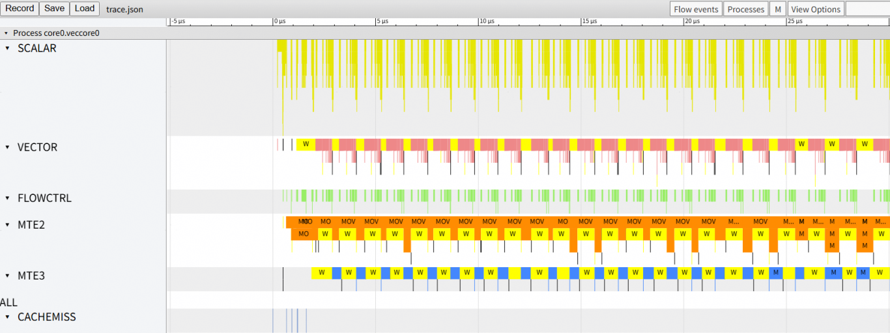Open the Processes dropdown
This screenshot has height=333, width=890.
tap(745, 9)
